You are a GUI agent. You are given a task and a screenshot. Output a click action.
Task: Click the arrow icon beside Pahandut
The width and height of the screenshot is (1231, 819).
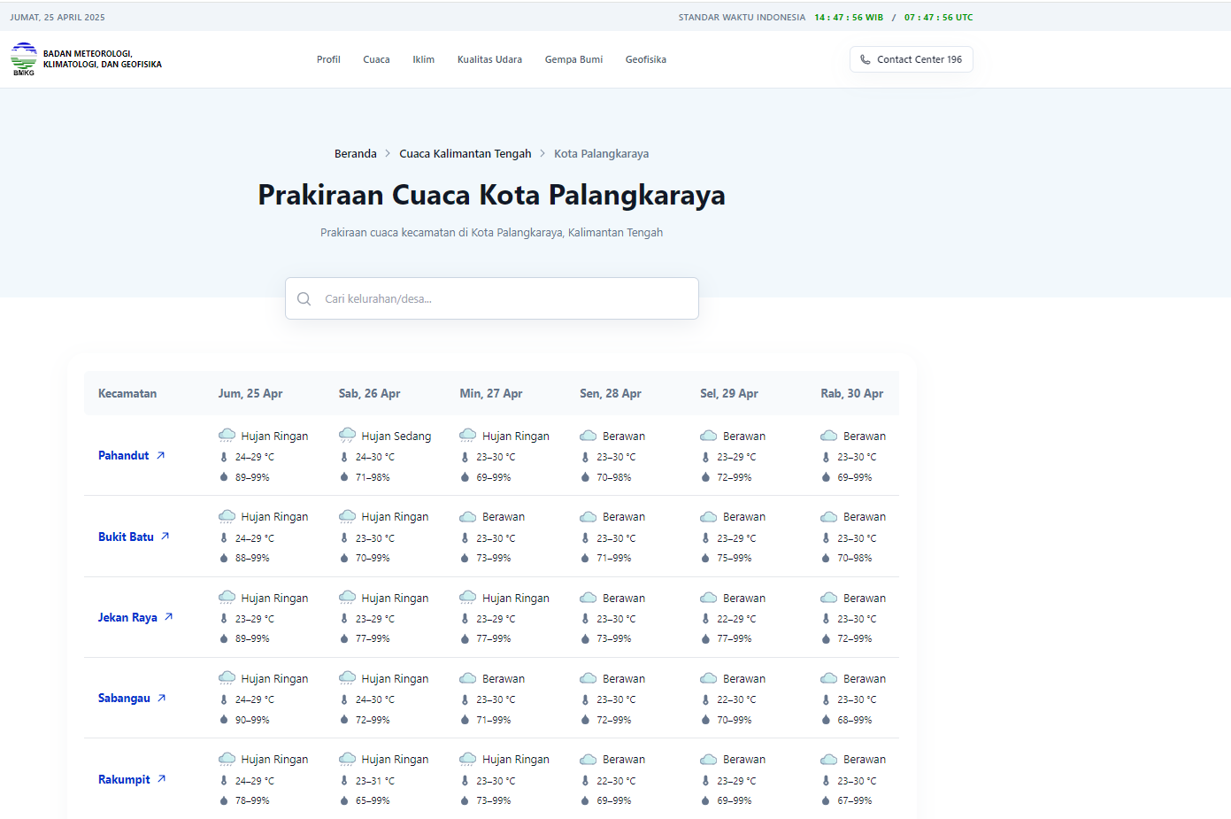pos(161,456)
